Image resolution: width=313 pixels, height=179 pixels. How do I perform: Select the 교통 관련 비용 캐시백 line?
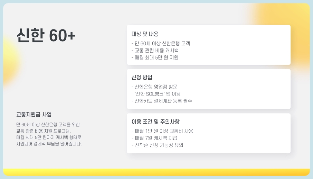tap(155, 51)
